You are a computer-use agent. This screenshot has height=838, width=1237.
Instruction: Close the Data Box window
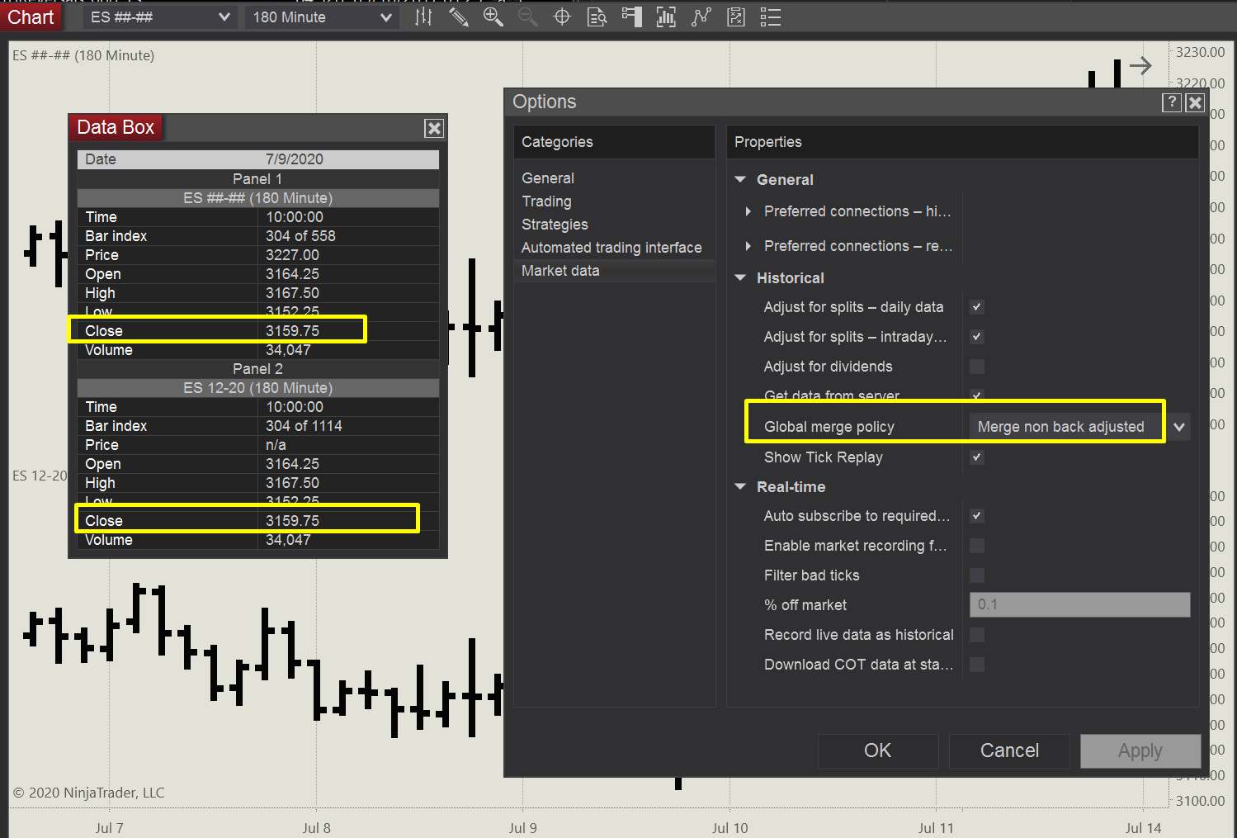(434, 128)
